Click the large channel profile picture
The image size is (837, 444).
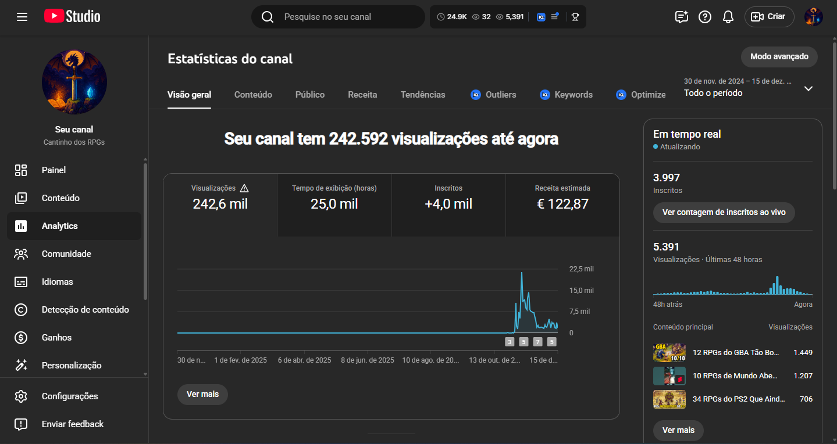[74, 82]
